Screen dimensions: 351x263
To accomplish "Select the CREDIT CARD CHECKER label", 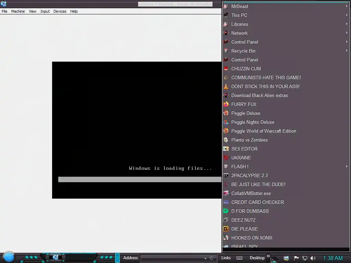I will [x=257, y=202].
